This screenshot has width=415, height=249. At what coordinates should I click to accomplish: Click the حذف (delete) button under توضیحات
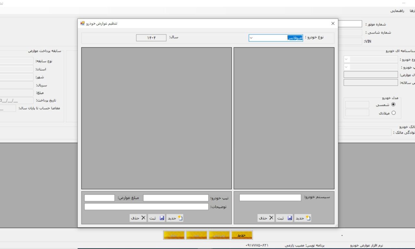pos(138,218)
